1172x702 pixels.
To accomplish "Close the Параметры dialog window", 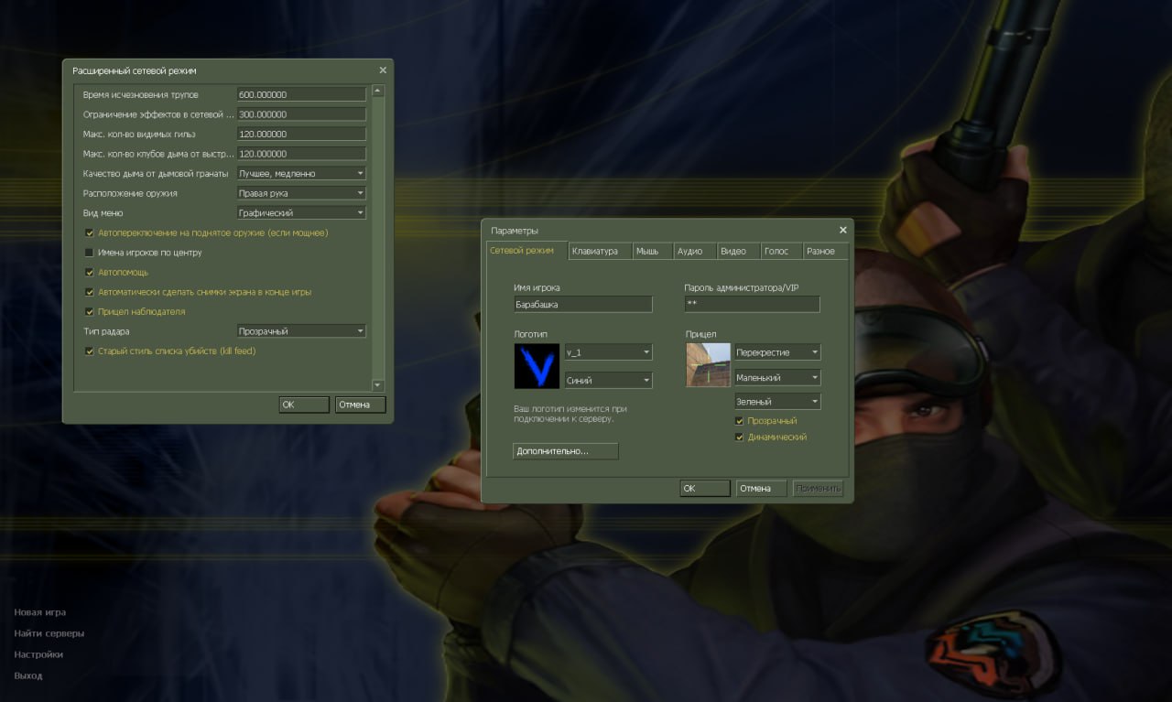I will point(842,230).
